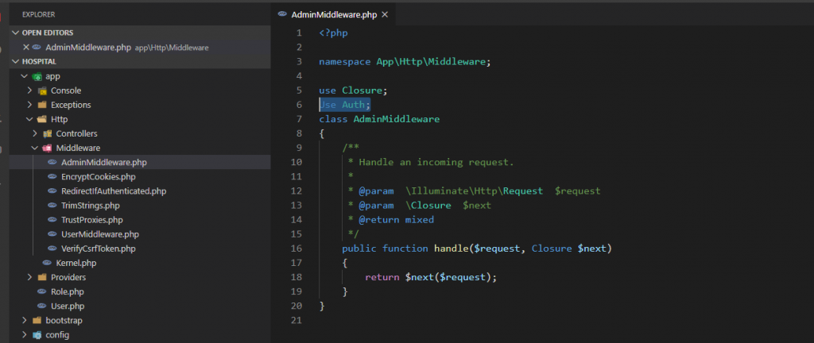Click the Http folder open icon

point(41,119)
